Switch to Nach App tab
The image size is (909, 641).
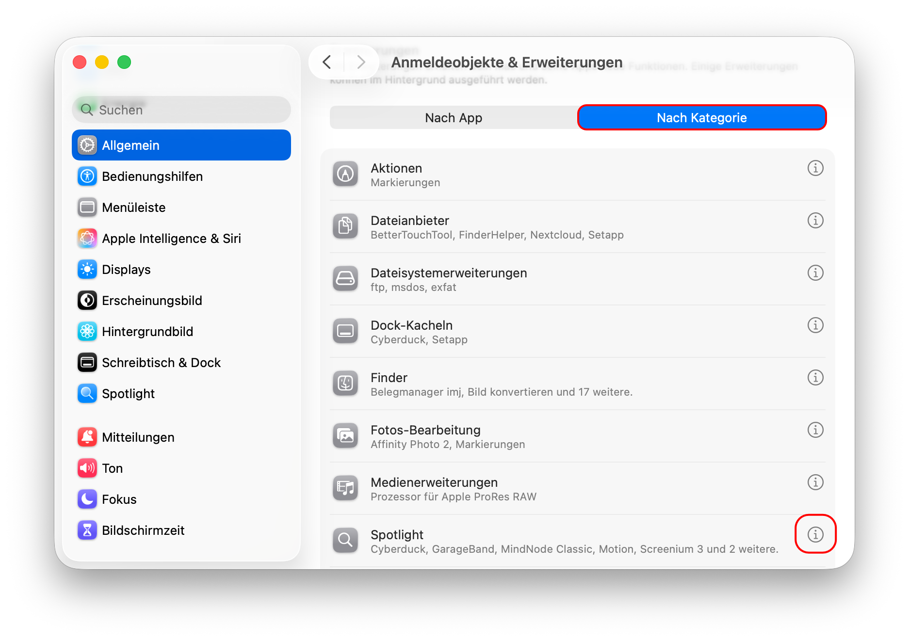pos(453,118)
